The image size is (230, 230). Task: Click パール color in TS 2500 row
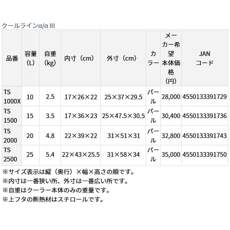(x=153, y=154)
